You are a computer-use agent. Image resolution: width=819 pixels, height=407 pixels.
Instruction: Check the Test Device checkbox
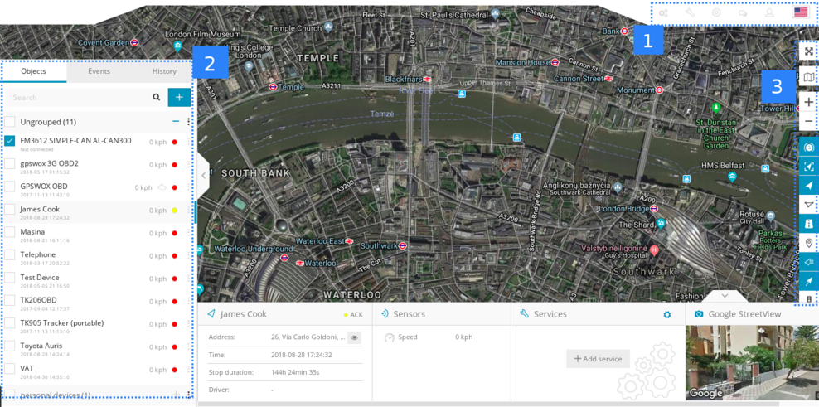click(9, 279)
